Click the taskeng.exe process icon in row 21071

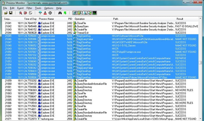tap(39, 119)
